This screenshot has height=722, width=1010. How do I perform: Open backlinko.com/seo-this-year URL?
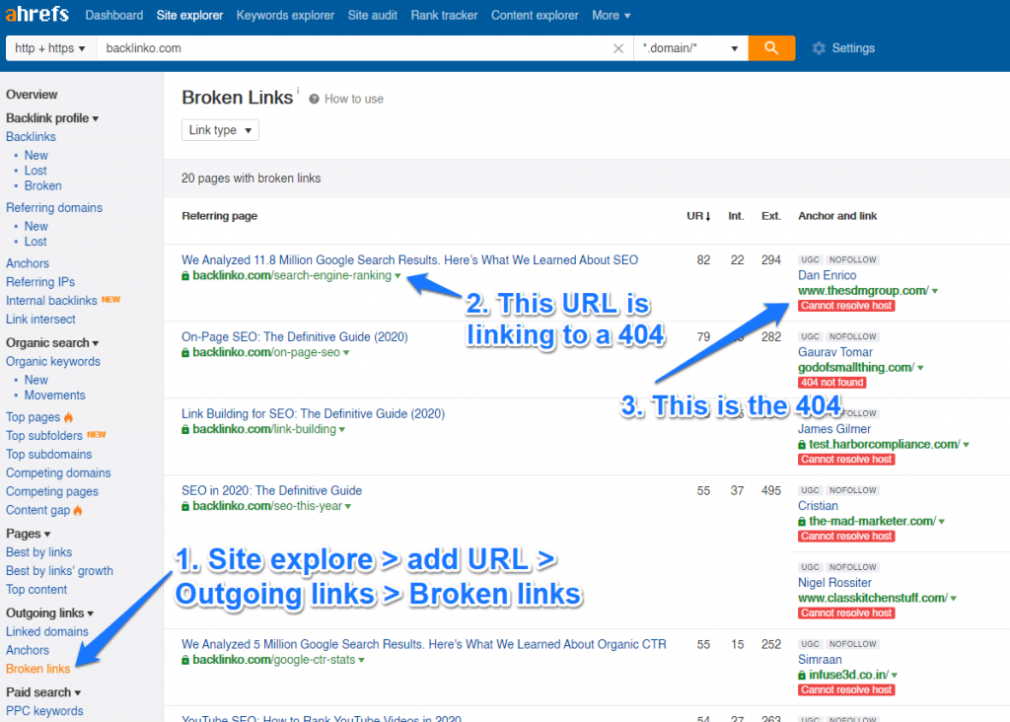coord(266,506)
